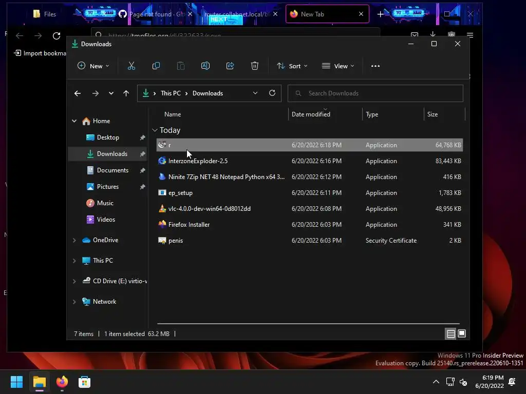
Task: Reload the page in Firefox window
Action: 57,35
